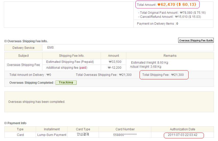Image resolution: width=218 pixels, height=141 pixels.
Task: Click the circled authorization date value
Action: tap(182, 135)
